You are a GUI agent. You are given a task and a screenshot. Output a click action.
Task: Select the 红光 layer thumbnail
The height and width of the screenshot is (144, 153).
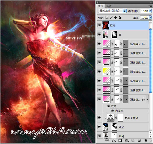(105, 25)
